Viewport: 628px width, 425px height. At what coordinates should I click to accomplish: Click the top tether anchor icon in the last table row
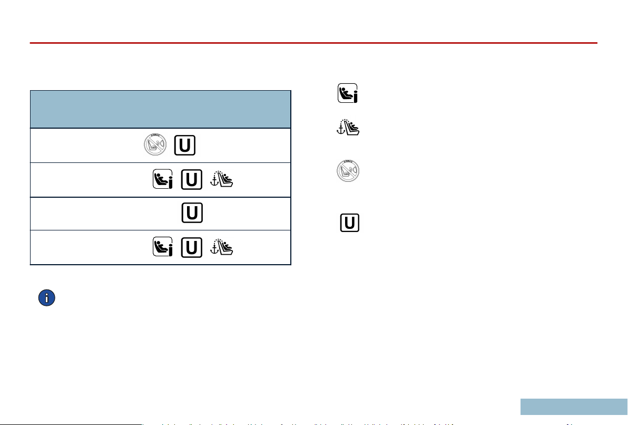[x=221, y=247]
